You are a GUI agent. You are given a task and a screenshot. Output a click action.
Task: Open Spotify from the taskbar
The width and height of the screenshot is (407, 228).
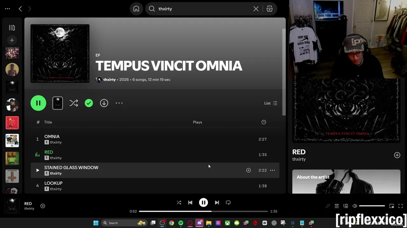181,223
